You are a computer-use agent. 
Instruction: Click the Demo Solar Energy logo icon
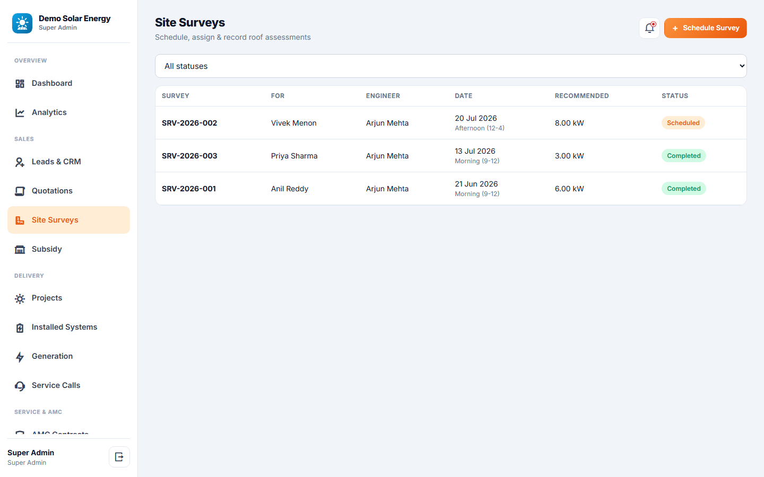(x=22, y=23)
